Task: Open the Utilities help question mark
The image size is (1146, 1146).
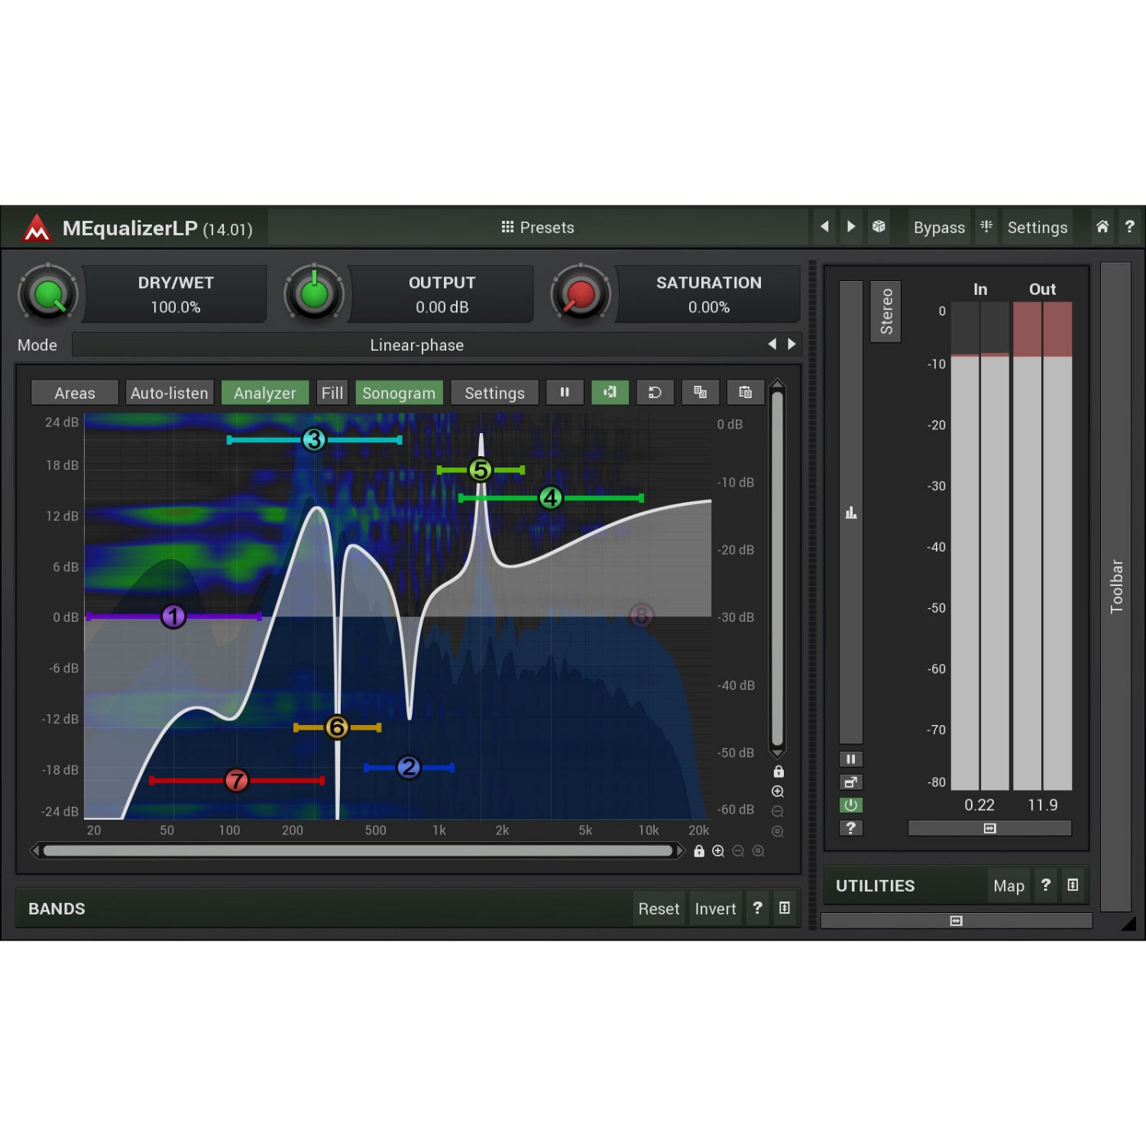Action: pyautogui.click(x=1045, y=885)
